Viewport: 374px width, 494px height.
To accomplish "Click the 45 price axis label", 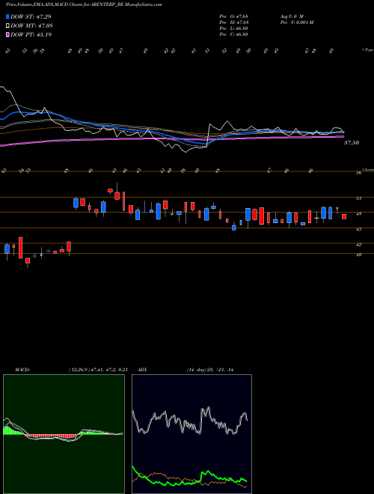I will [358, 229].
